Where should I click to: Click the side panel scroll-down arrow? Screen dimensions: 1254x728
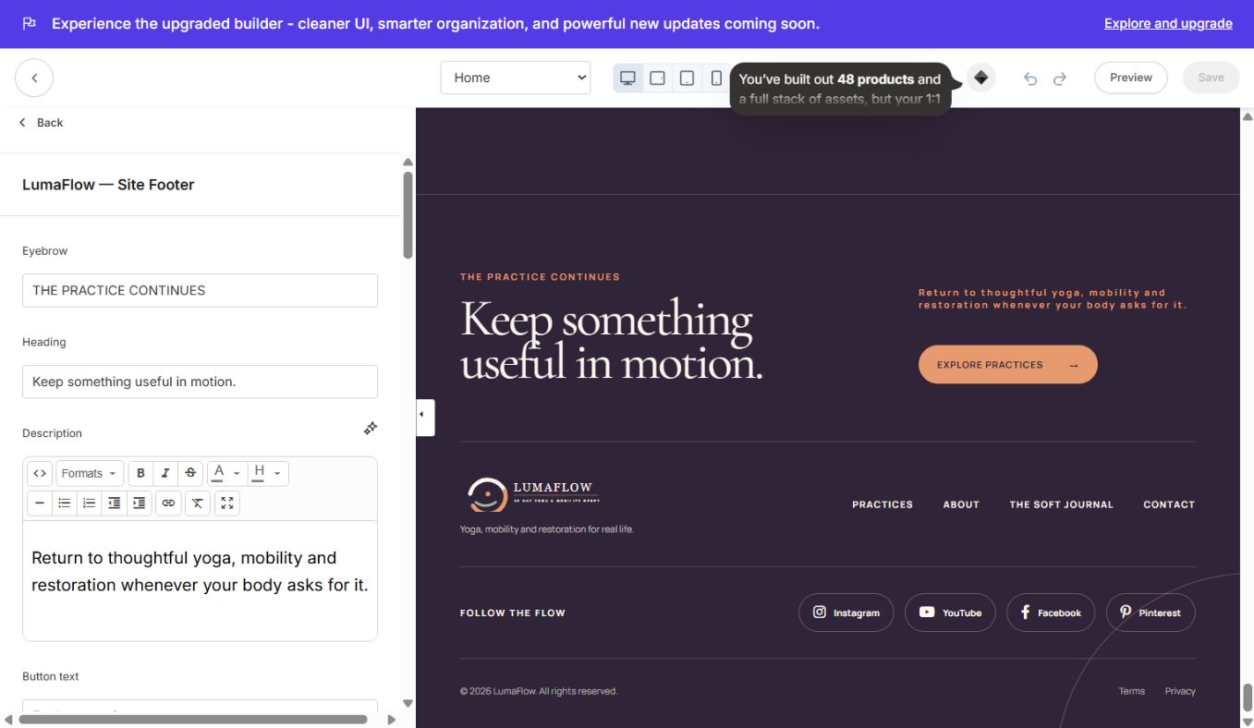pos(408,704)
